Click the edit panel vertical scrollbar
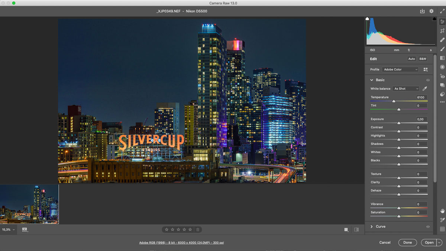The width and height of the screenshot is (446, 251). coord(435,119)
